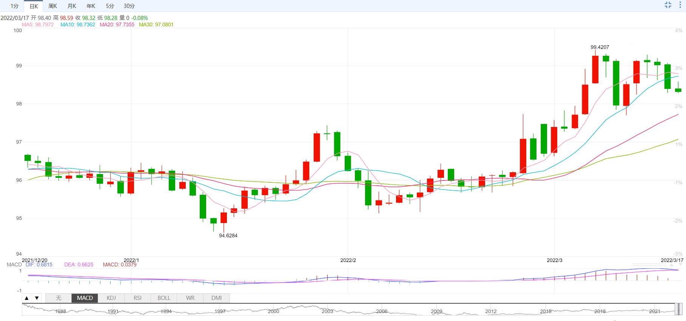Toggle the RSI indicator panel
The width and height of the screenshot is (686, 321).
137,298
